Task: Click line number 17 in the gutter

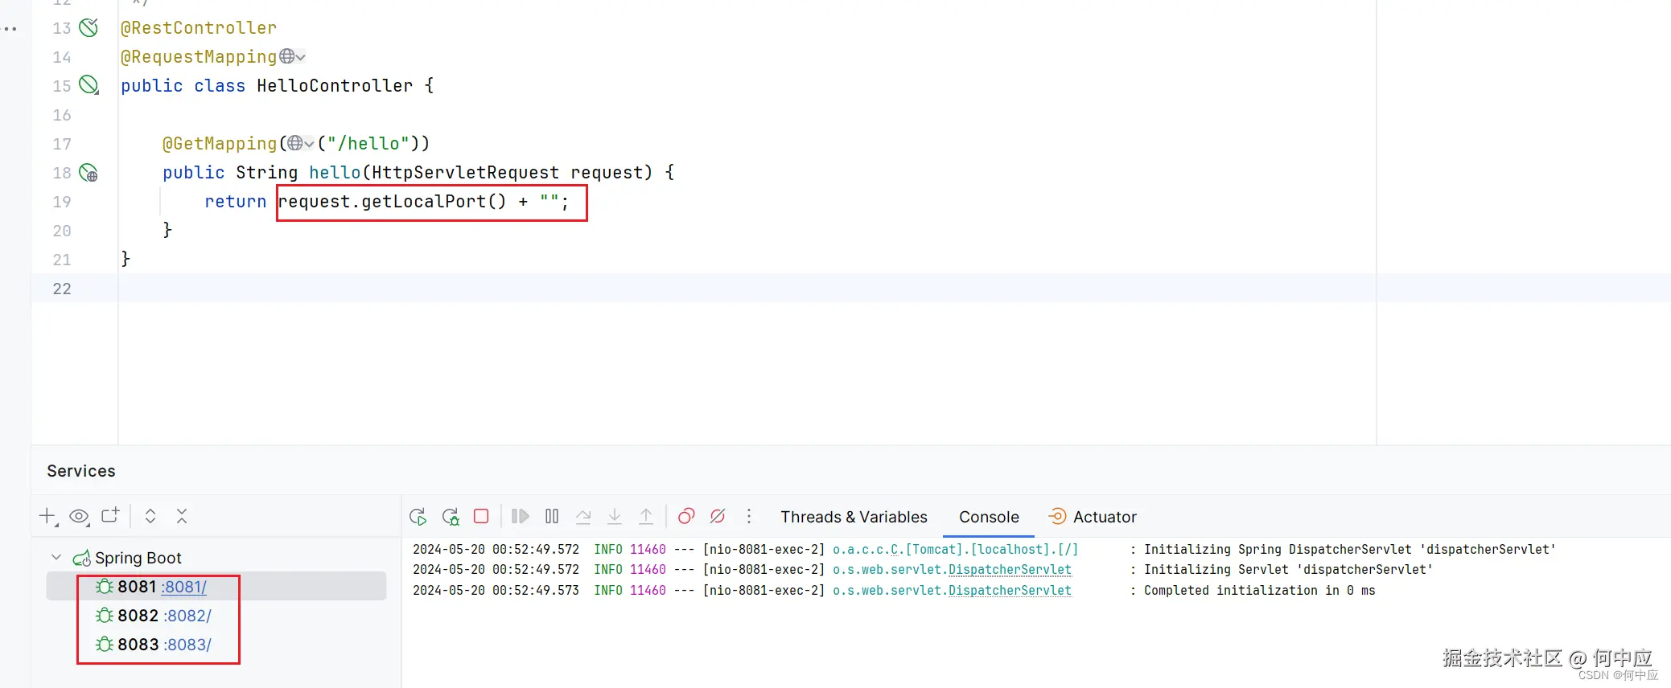Action: pyautogui.click(x=62, y=144)
